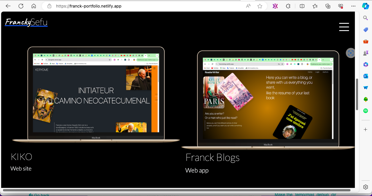
Task: Activate the Read aloud icon
Action: (248, 6)
